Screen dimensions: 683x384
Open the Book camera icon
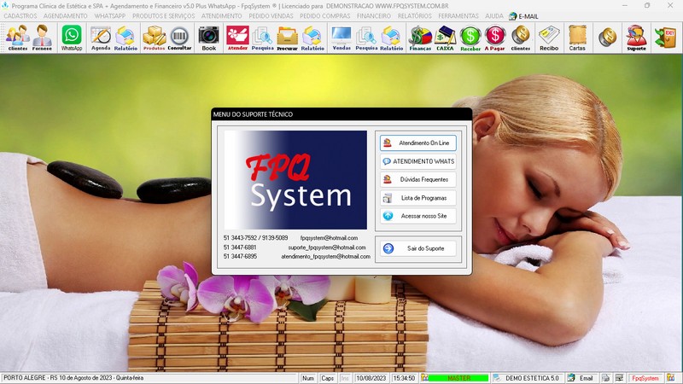tap(208, 38)
